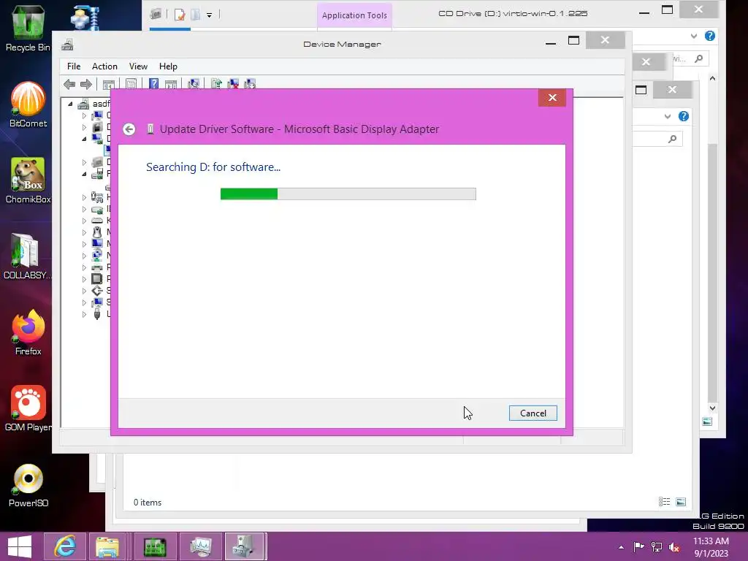Toggle the Show/Hide Console Tree toolbar icon
748x561 pixels.
pos(109,85)
